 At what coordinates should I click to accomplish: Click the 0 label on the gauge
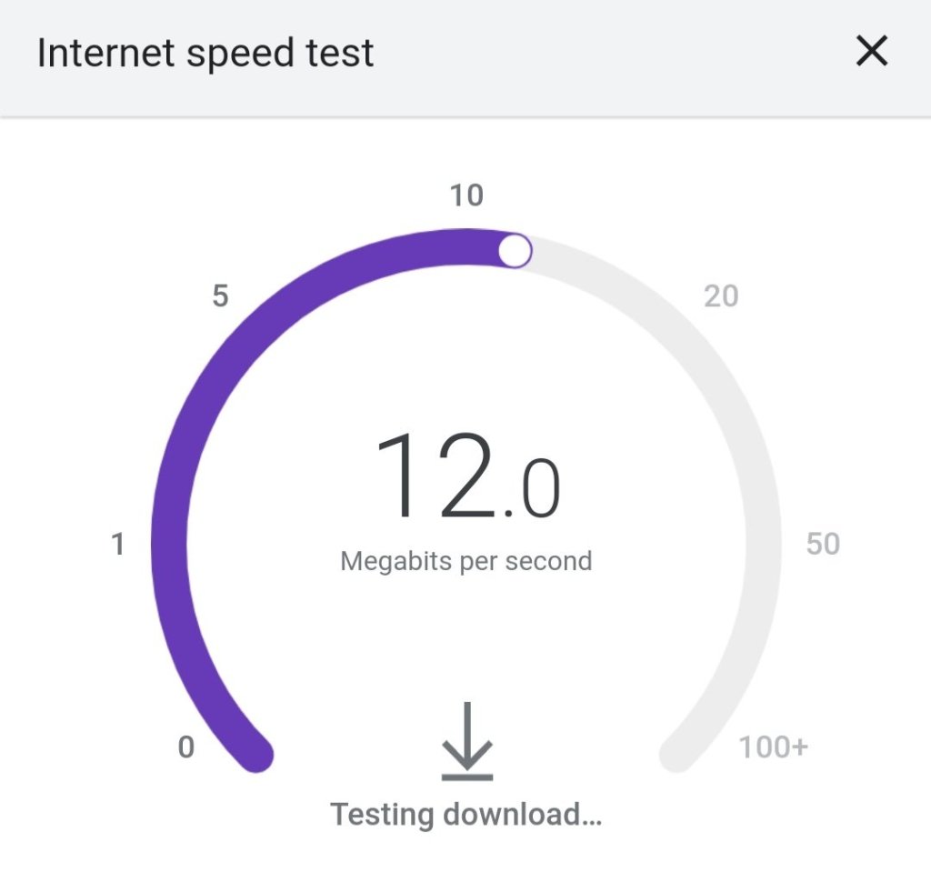click(186, 747)
